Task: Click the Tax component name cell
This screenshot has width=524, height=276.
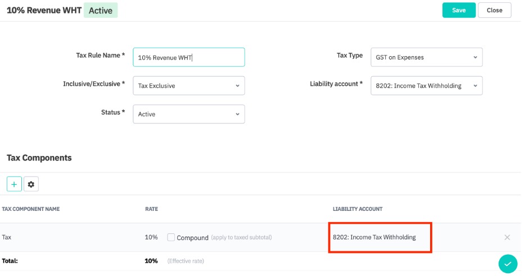Action: click(x=7, y=237)
